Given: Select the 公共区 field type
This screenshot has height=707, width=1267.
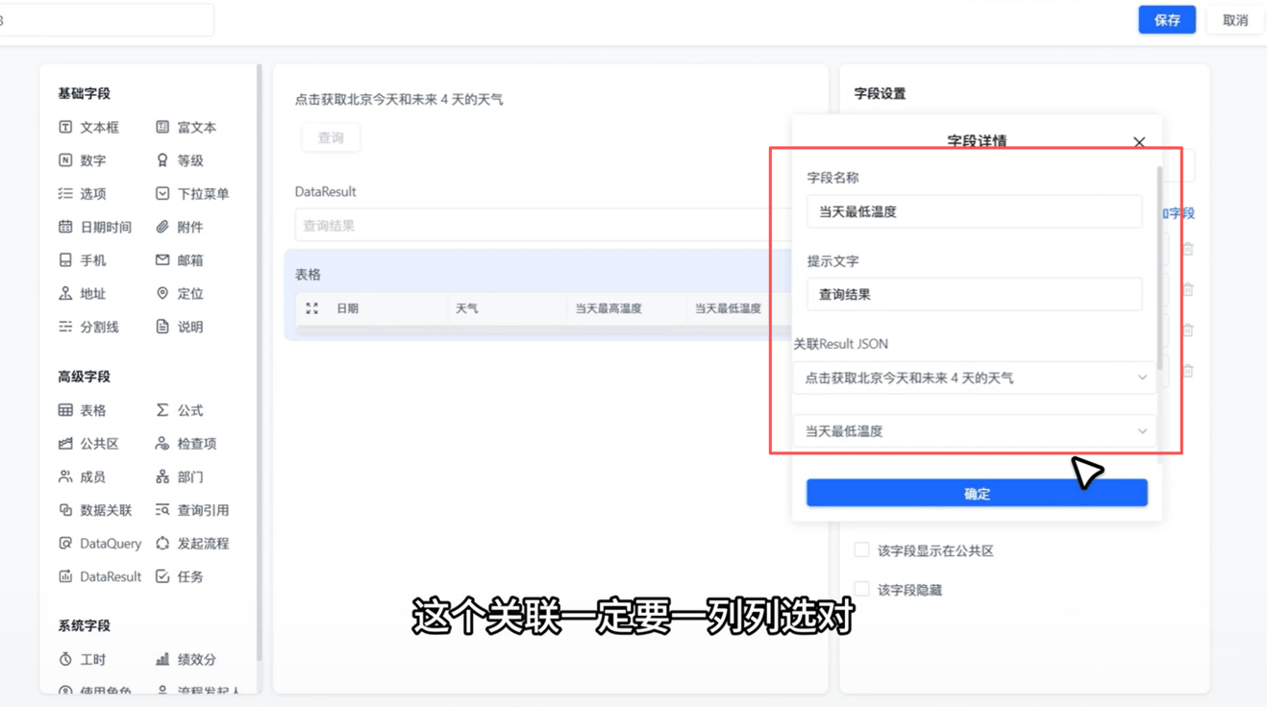Looking at the screenshot, I should coord(88,444).
